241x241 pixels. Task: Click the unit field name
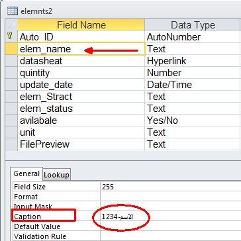[27, 132]
